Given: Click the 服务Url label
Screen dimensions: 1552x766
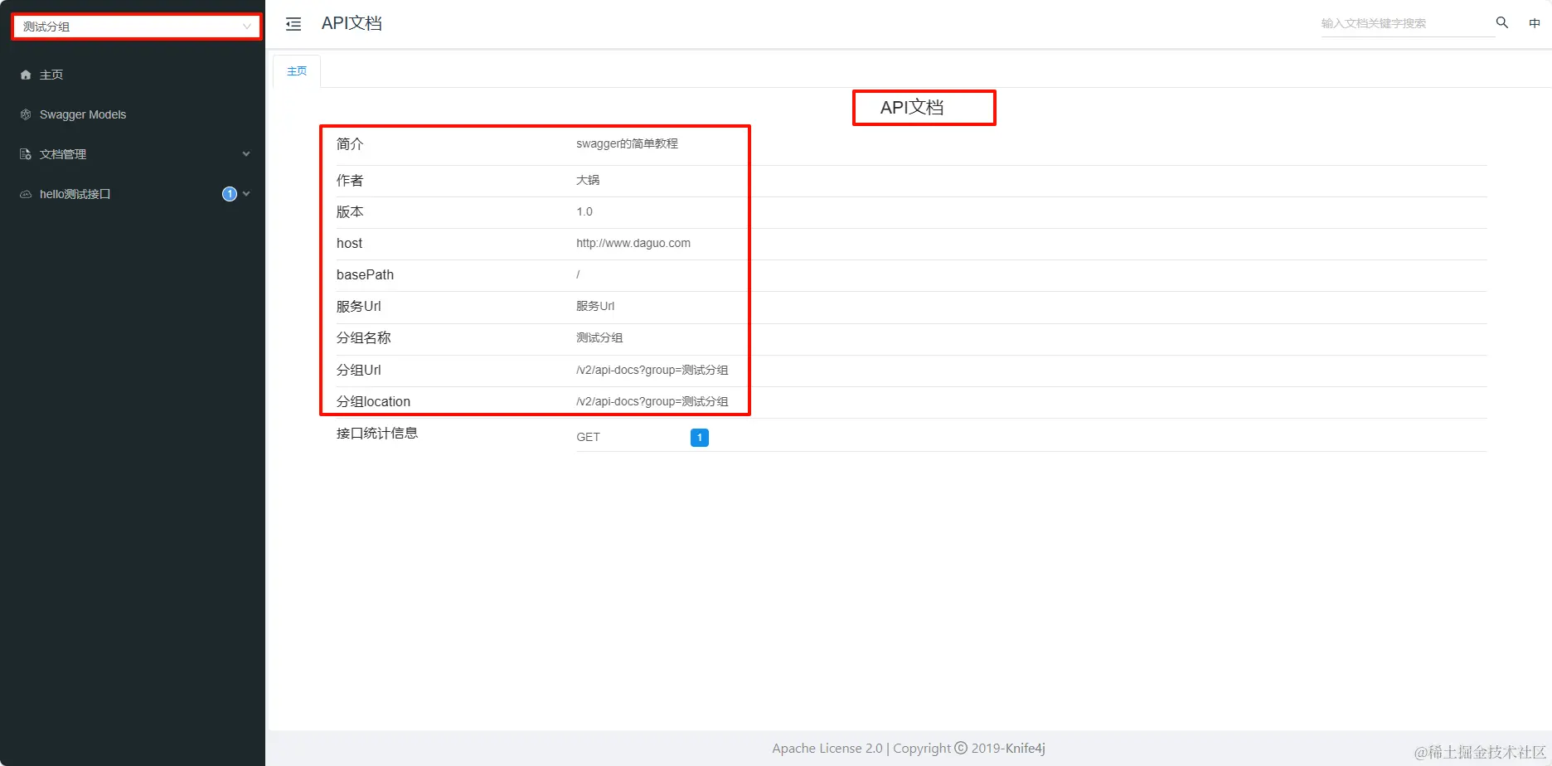Looking at the screenshot, I should tap(359, 307).
